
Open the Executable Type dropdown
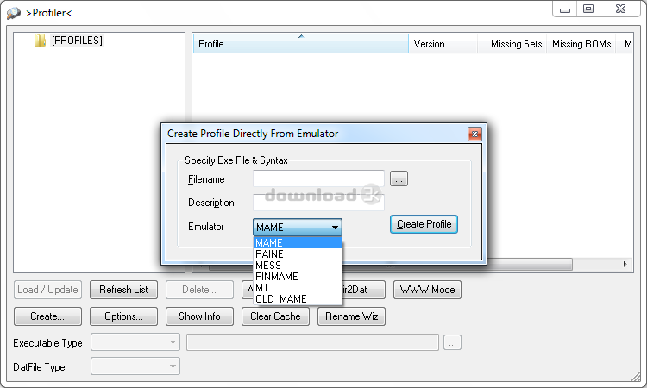[x=135, y=342]
